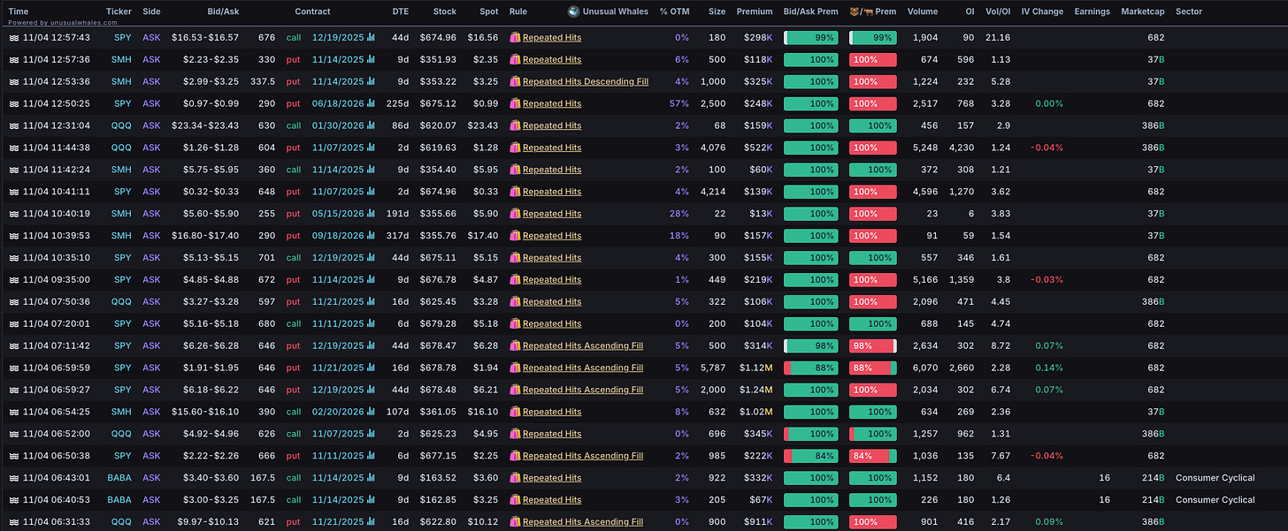The width and height of the screenshot is (1288, 531).
Task: Click the QQQ ticker in the 12:31:04 row
Action: (x=121, y=125)
